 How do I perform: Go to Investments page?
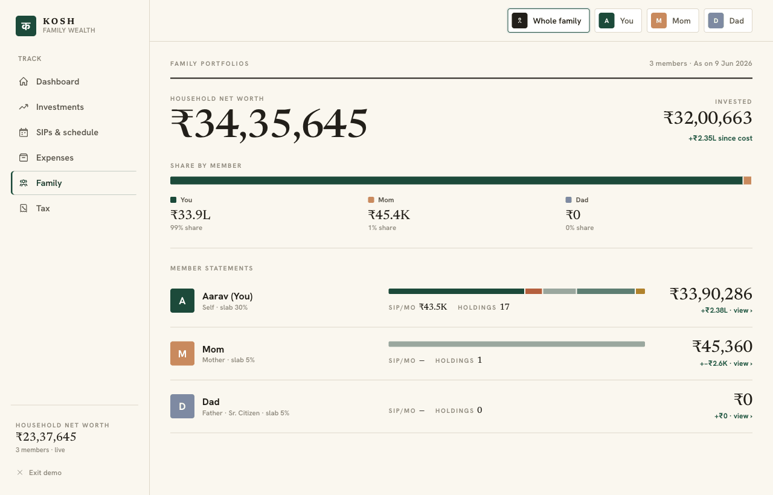pos(74,107)
